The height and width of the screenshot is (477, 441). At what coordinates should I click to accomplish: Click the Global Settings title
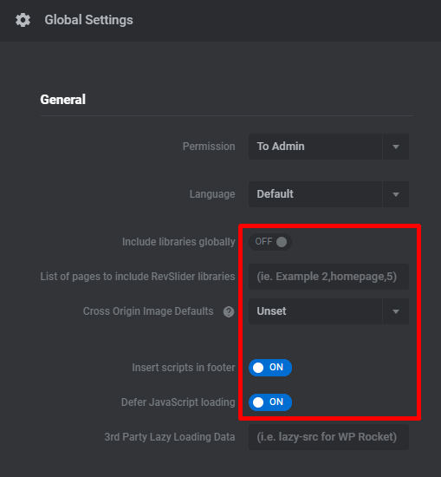88,20
